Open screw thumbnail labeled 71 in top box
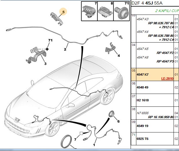 click(121, 11)
